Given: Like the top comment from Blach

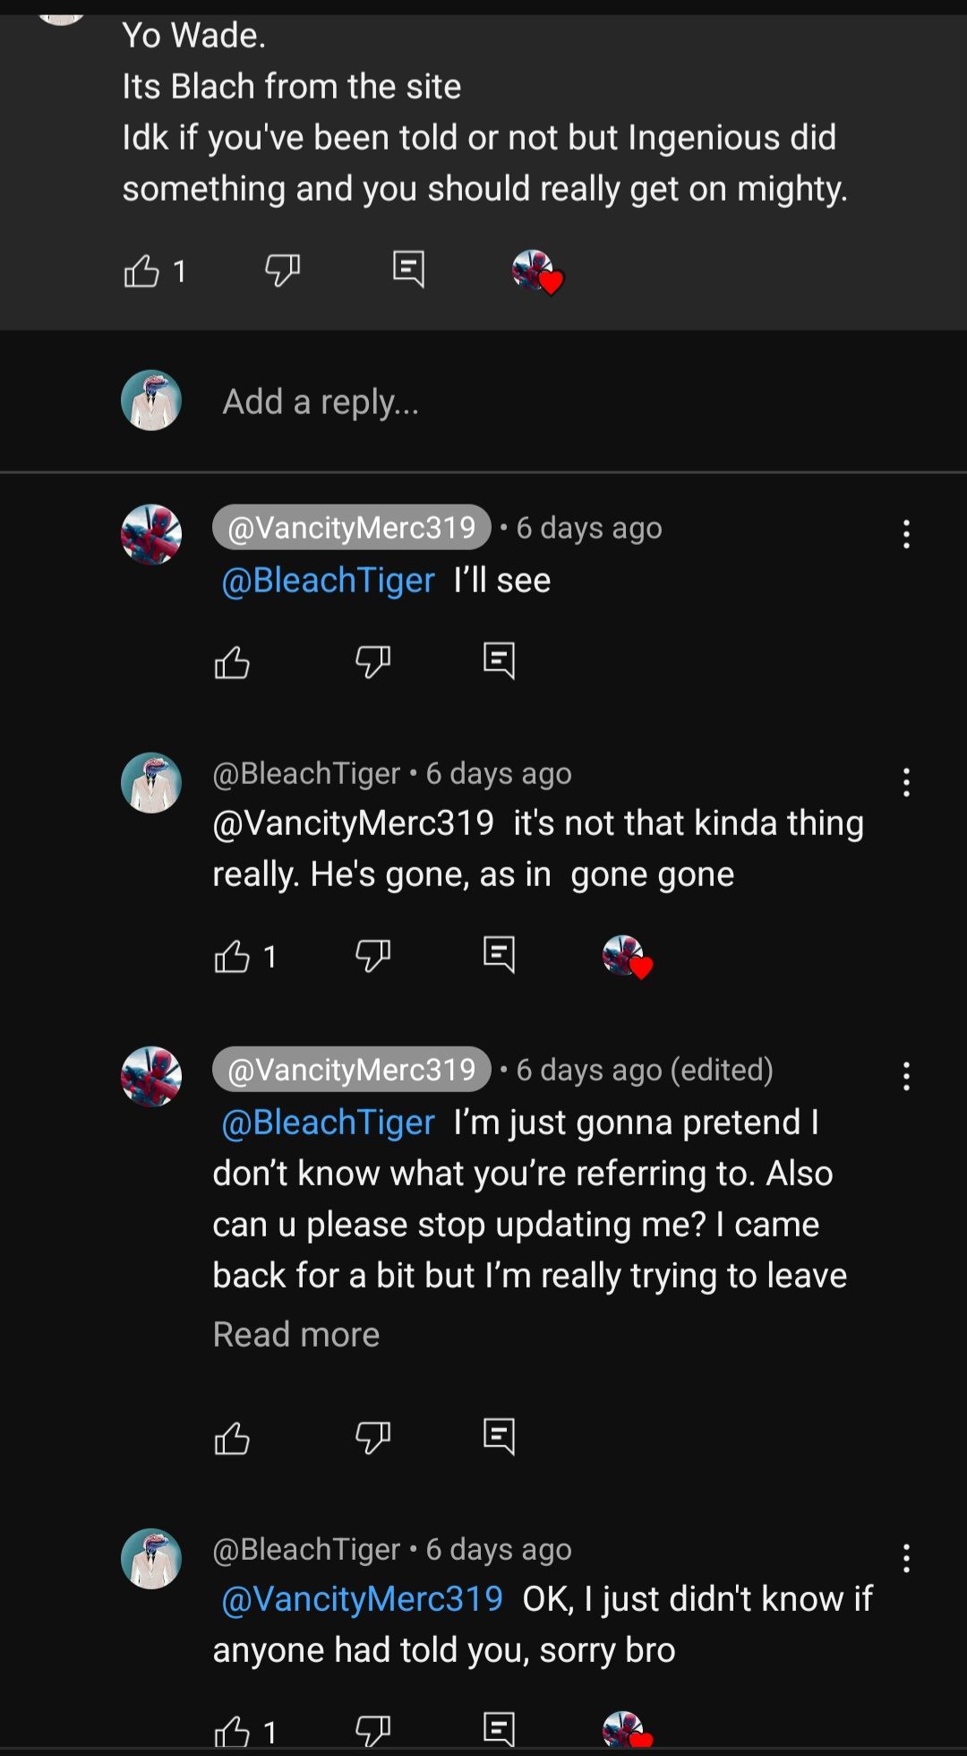Looking at the screenshot, I should point(141,271).
